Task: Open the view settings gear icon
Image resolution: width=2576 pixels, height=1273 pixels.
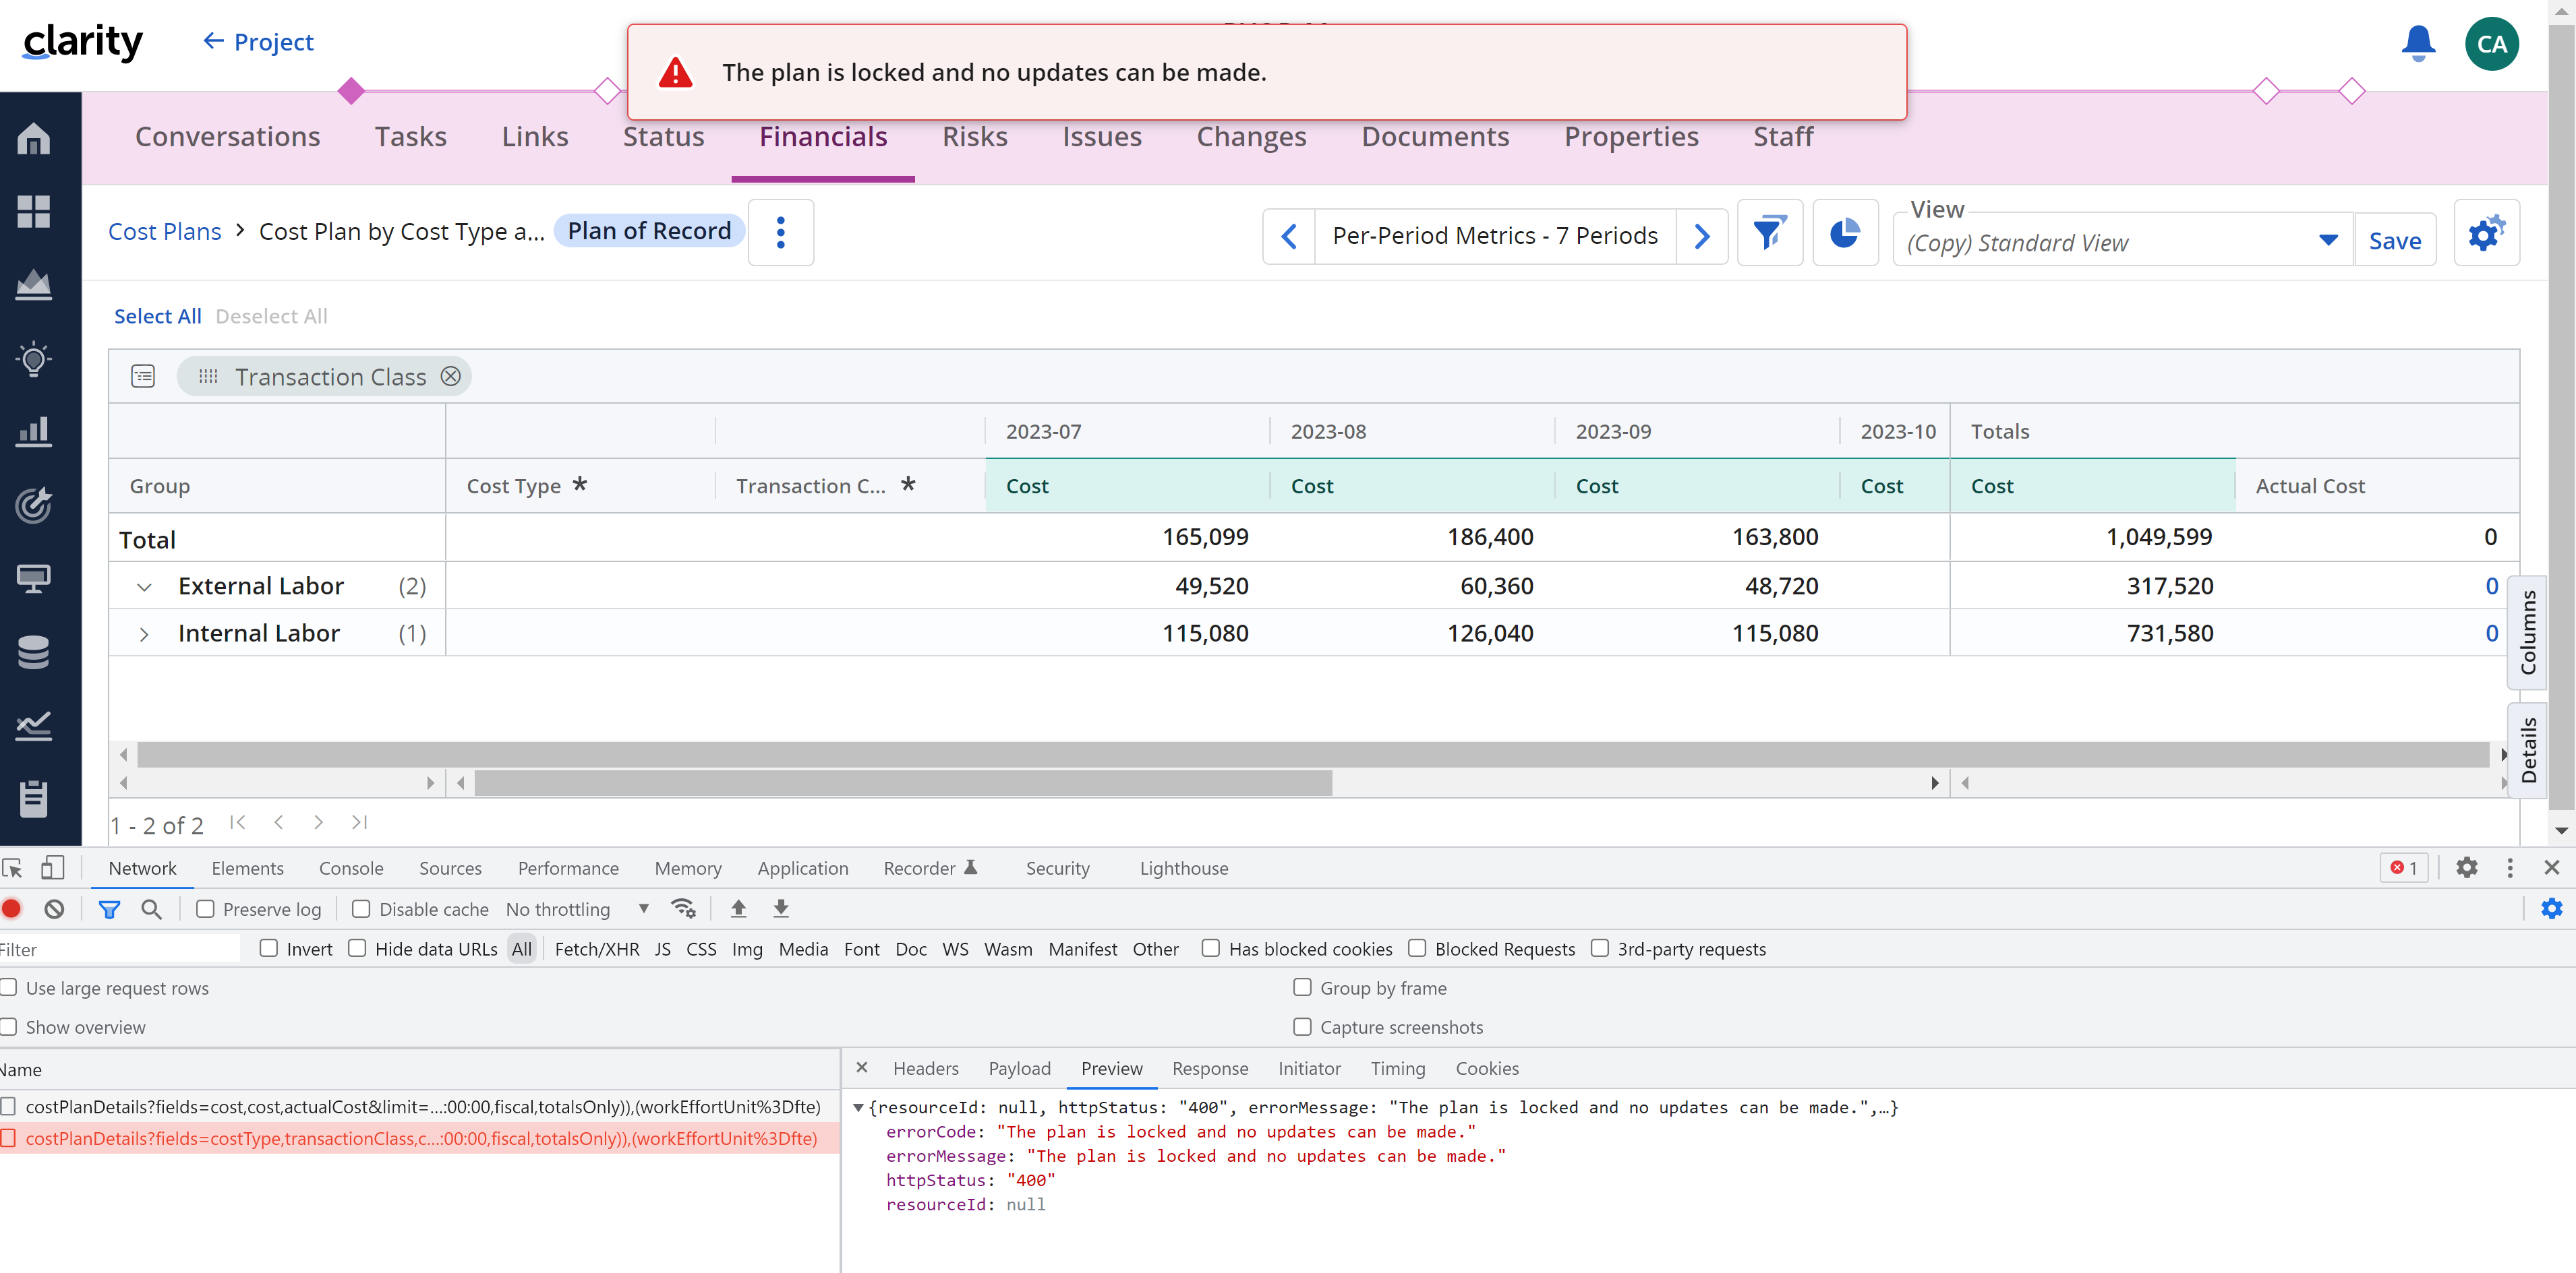Action: 2485,234
